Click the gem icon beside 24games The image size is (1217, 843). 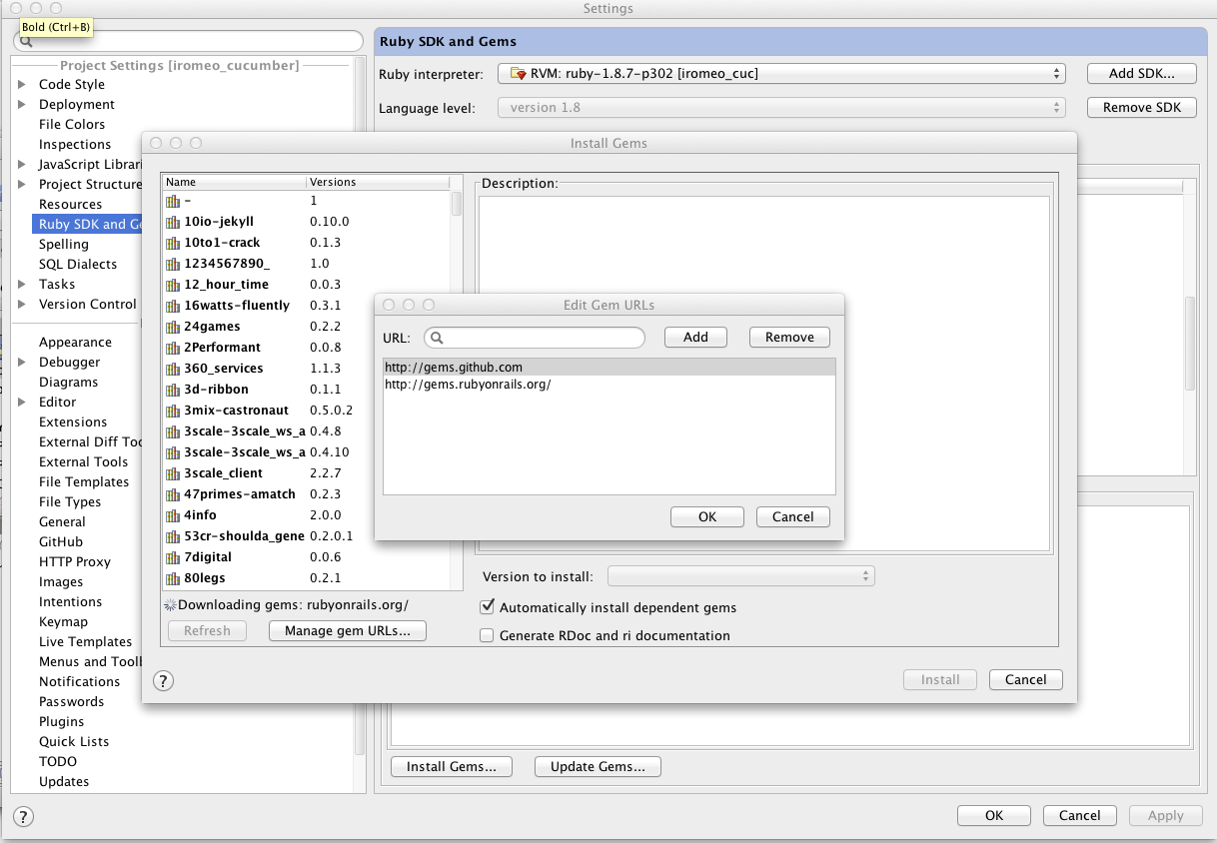click(173, 327)
